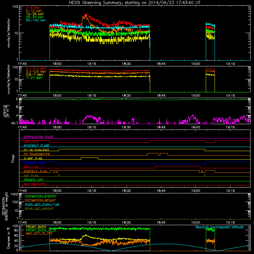Select the 50-100 keV legend label
The height and width of the screenshot is (254, 254).
click(x=36, y=20)
